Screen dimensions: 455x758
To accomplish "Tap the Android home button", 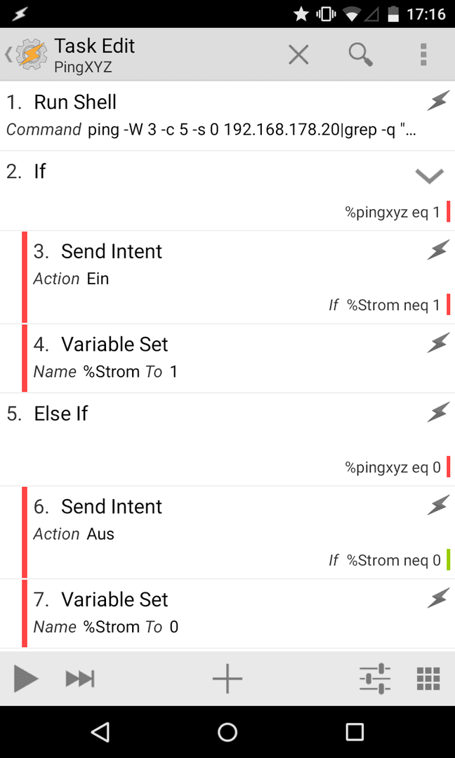I will tap(227, 732).
